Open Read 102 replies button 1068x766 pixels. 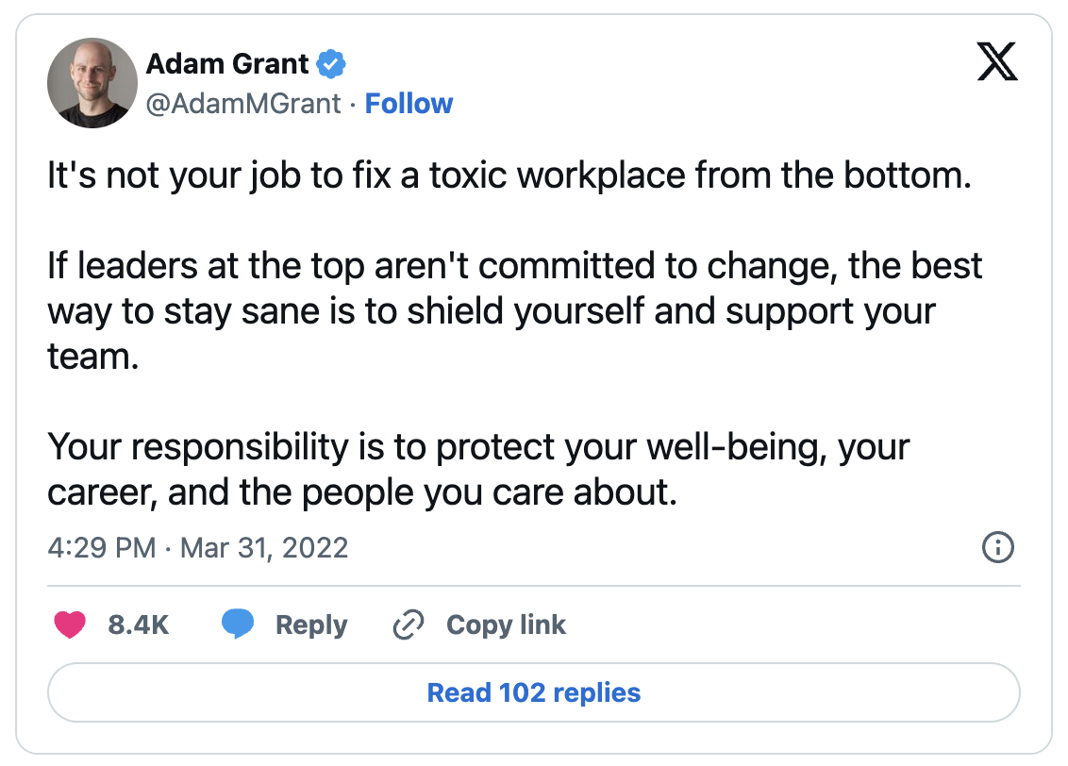[x=534, y=692]
